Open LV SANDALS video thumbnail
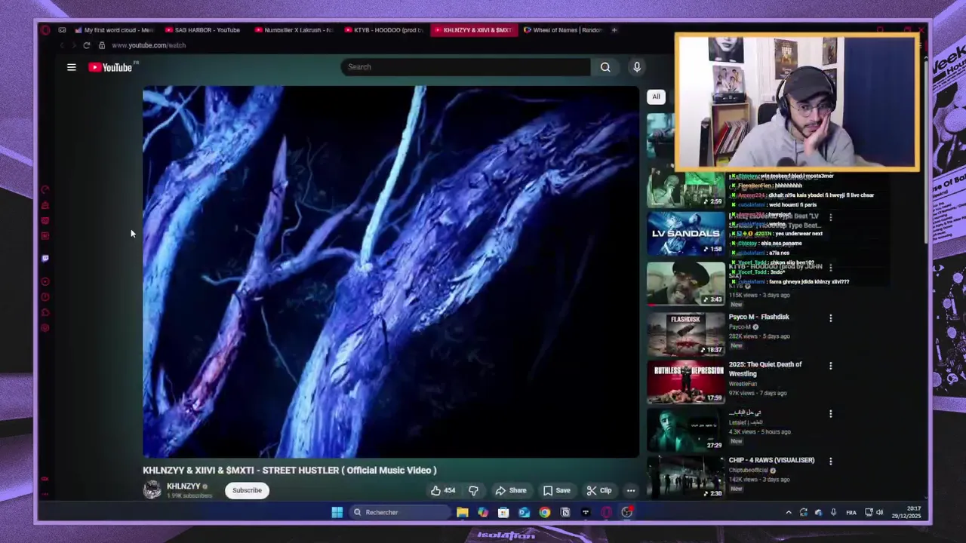This screenshot has height=543, width=966. pos(685,233)
